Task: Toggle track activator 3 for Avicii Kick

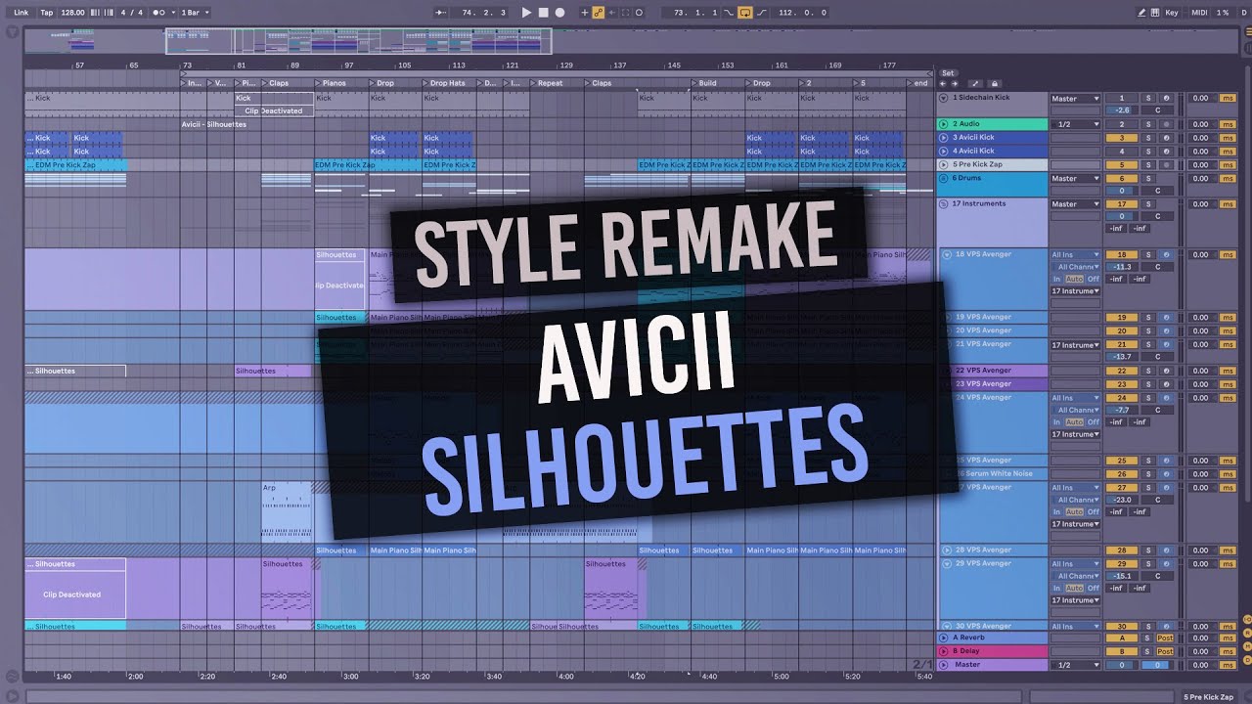Action: pyautogui.click(x=1122, y=138)
